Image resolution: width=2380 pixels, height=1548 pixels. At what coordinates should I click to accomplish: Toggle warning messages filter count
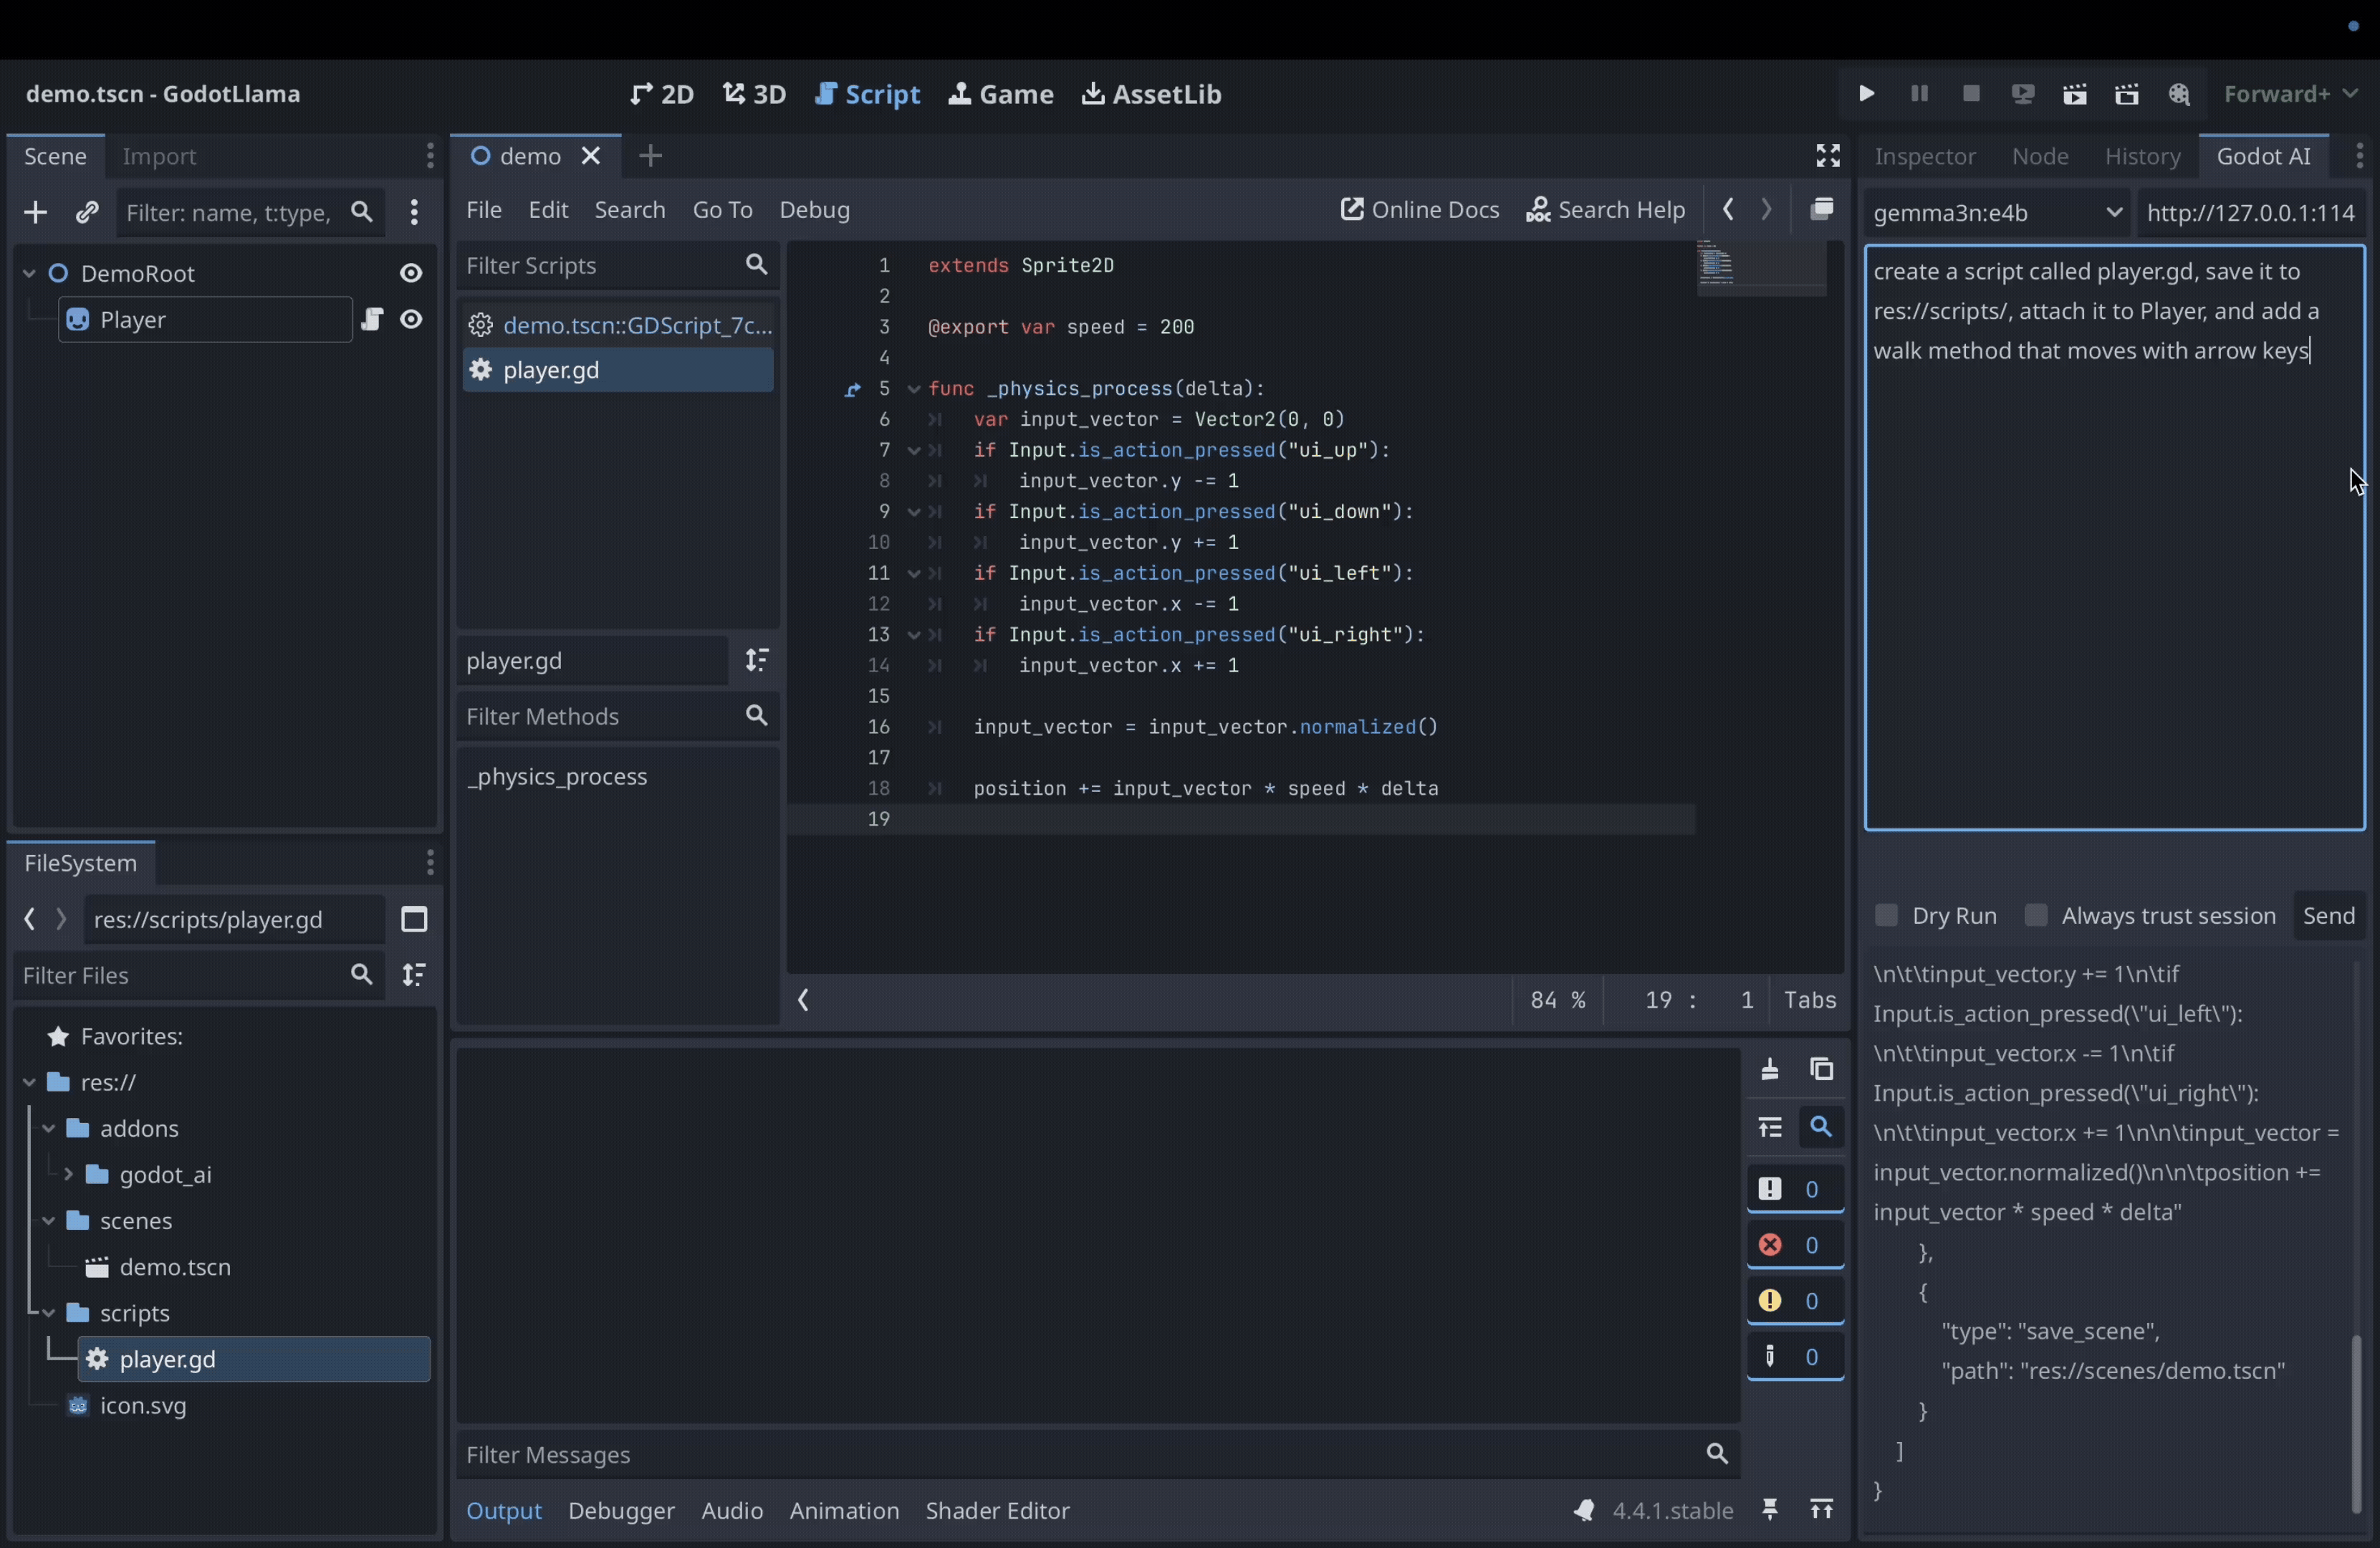[x=1796, y=1302]
